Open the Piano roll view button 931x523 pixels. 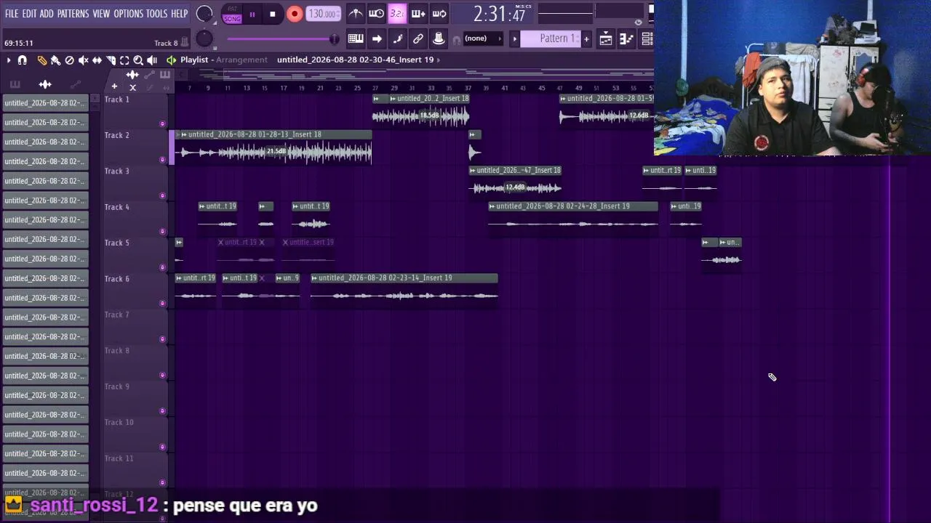(626, 39)
